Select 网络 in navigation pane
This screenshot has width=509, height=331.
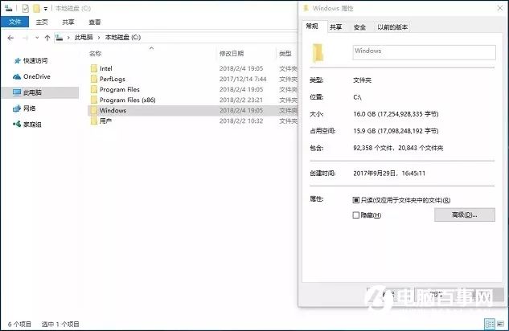(x=29, y=108)
